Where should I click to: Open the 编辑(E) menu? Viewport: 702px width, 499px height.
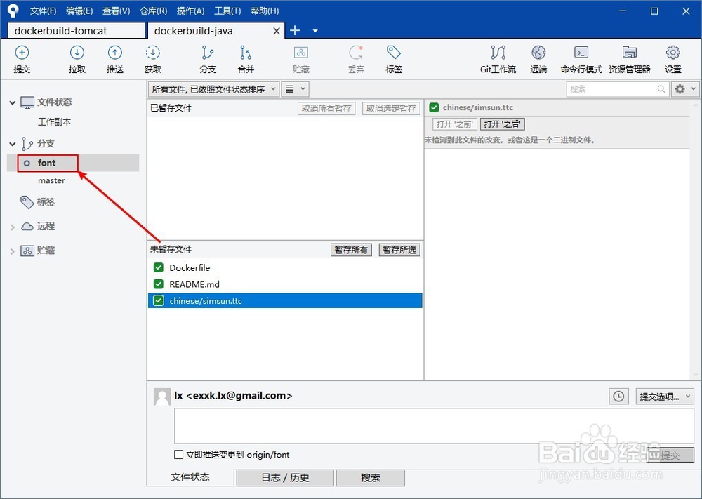(79, 11)
